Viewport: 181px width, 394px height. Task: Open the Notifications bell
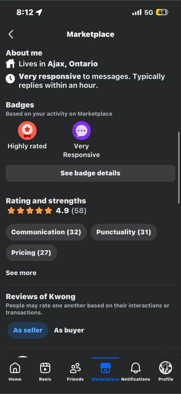click(x=136, y=372)
